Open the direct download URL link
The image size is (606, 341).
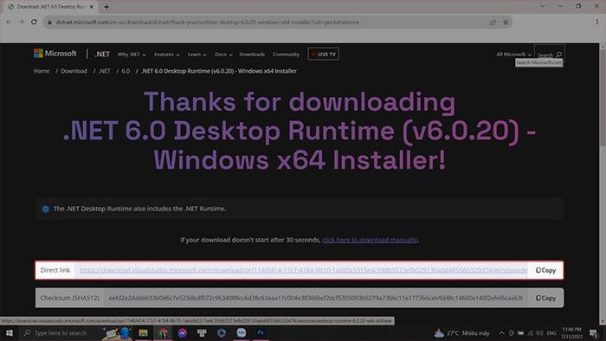pos(303,270)
